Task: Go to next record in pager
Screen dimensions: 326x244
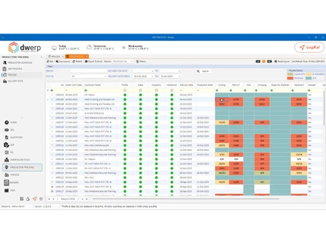Action: (x=78, y=199)
